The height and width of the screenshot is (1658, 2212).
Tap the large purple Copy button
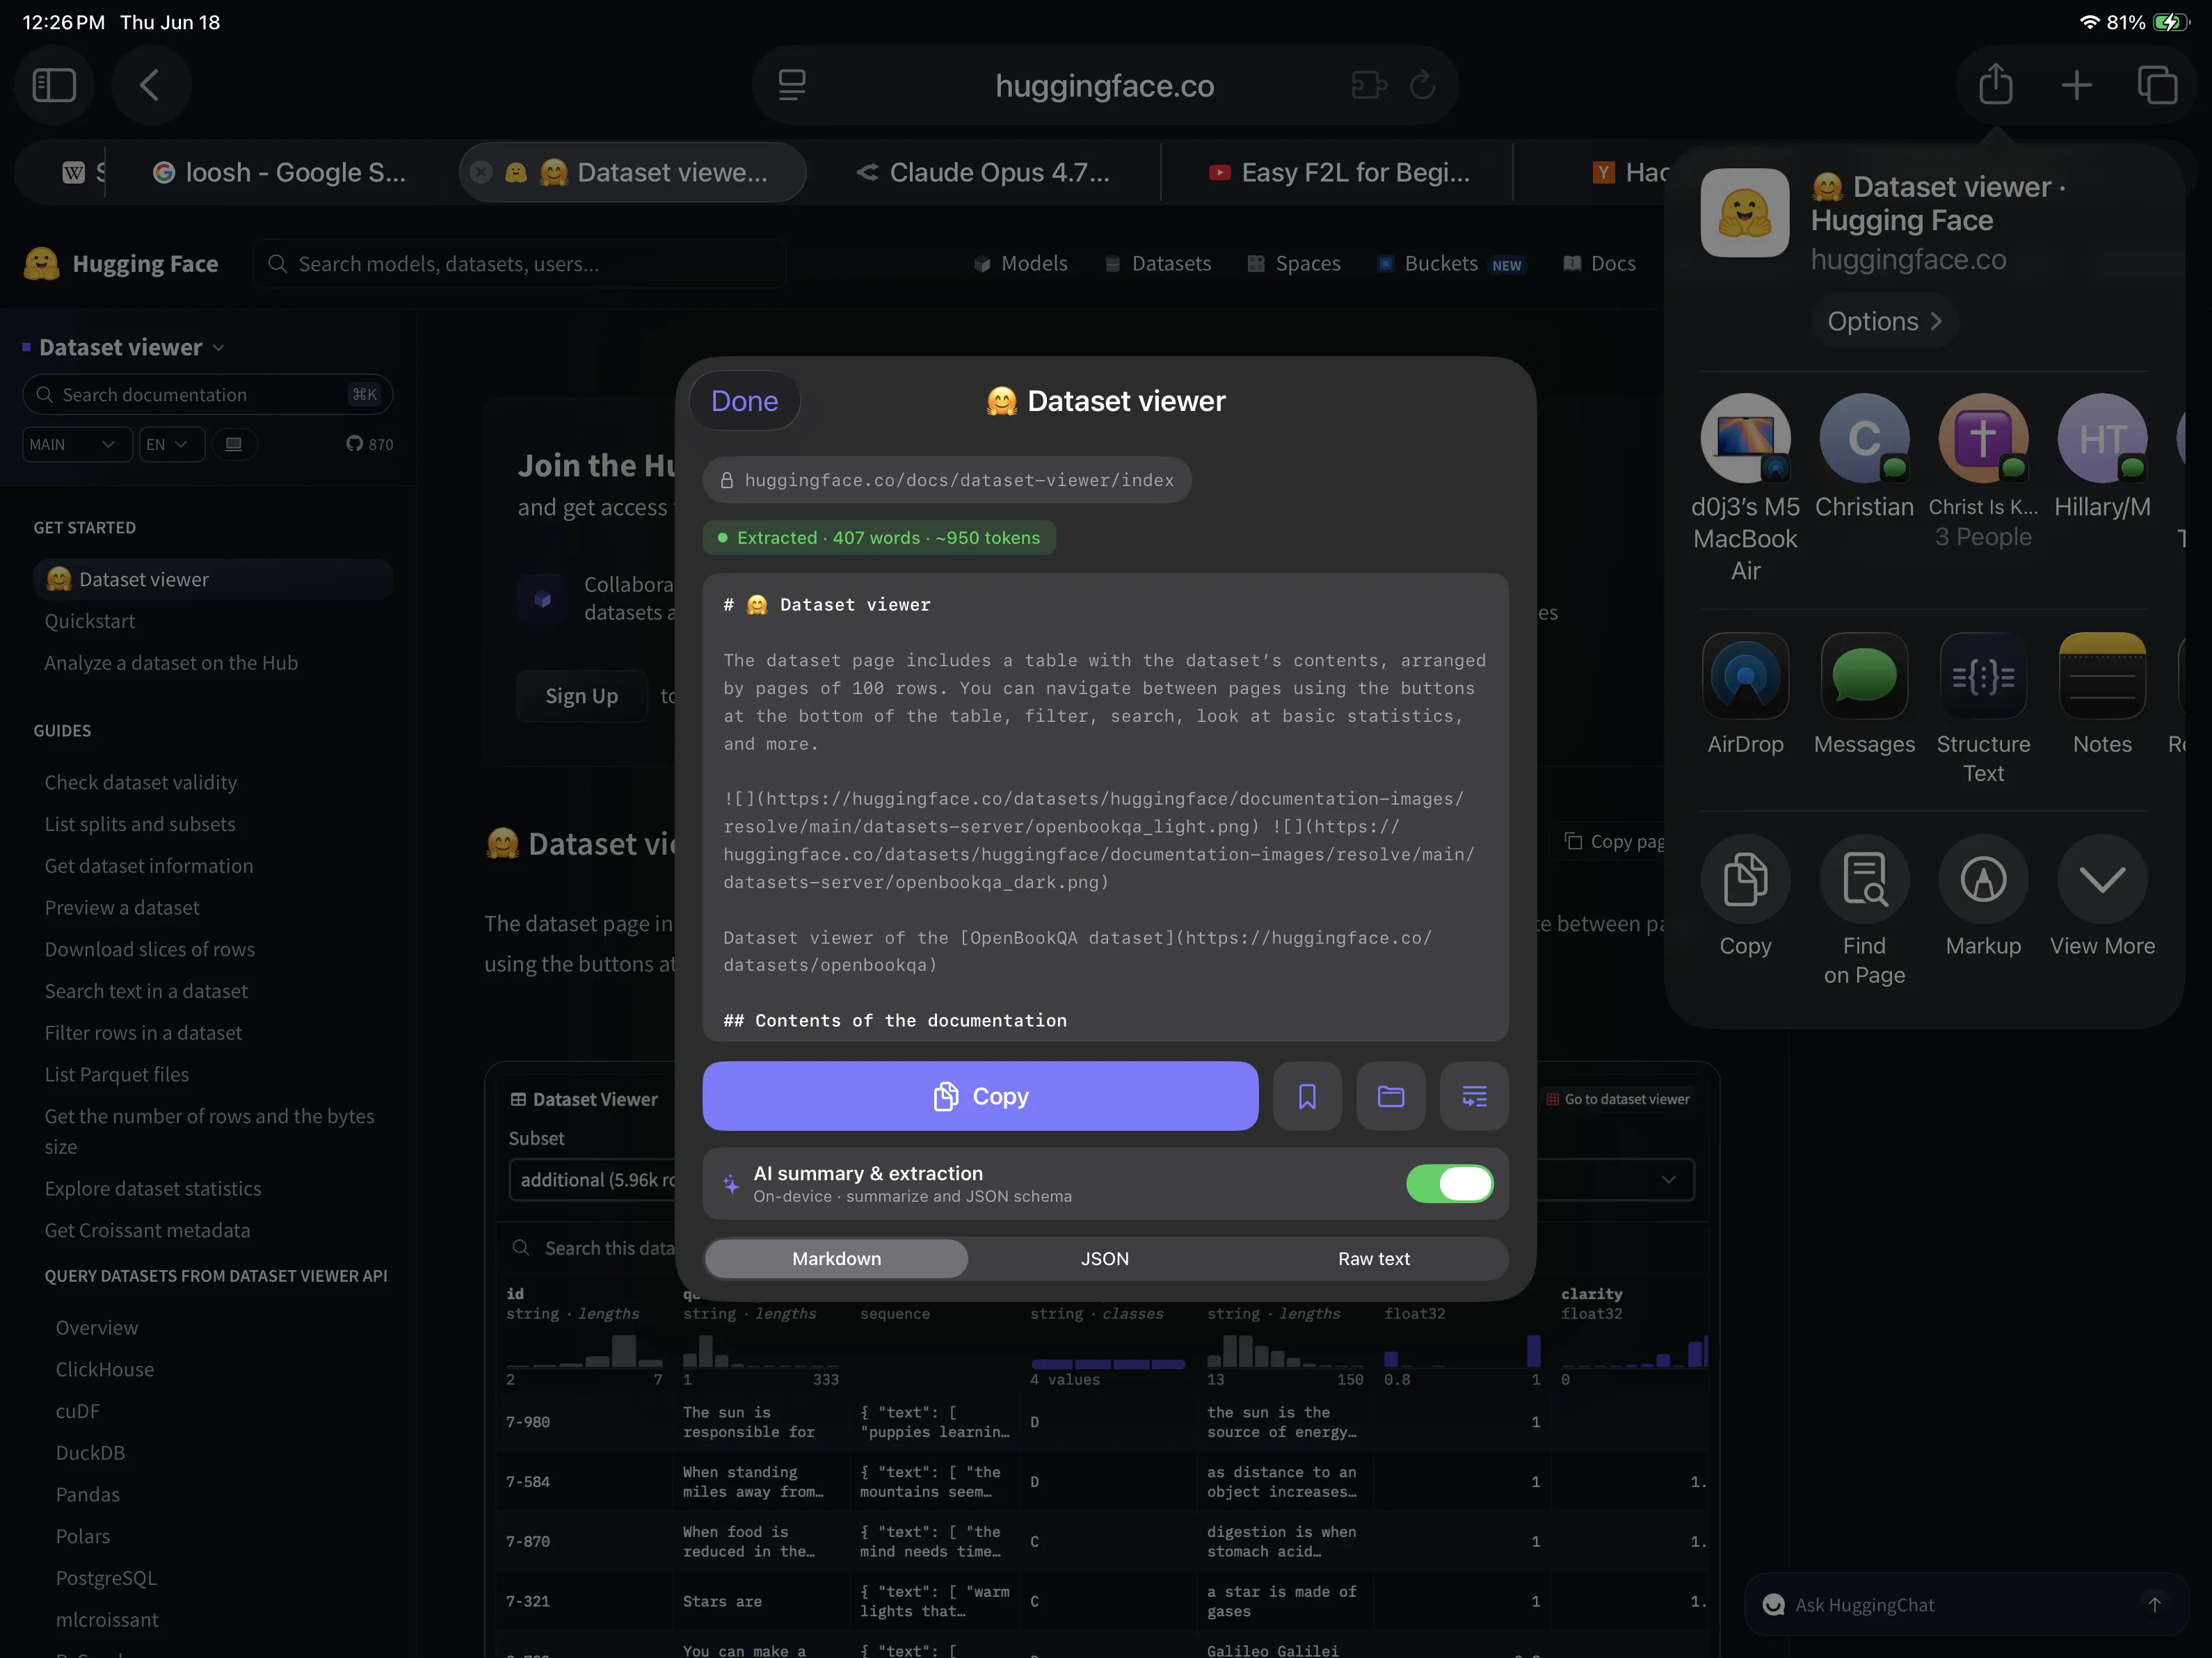(x=980, y=1096)
